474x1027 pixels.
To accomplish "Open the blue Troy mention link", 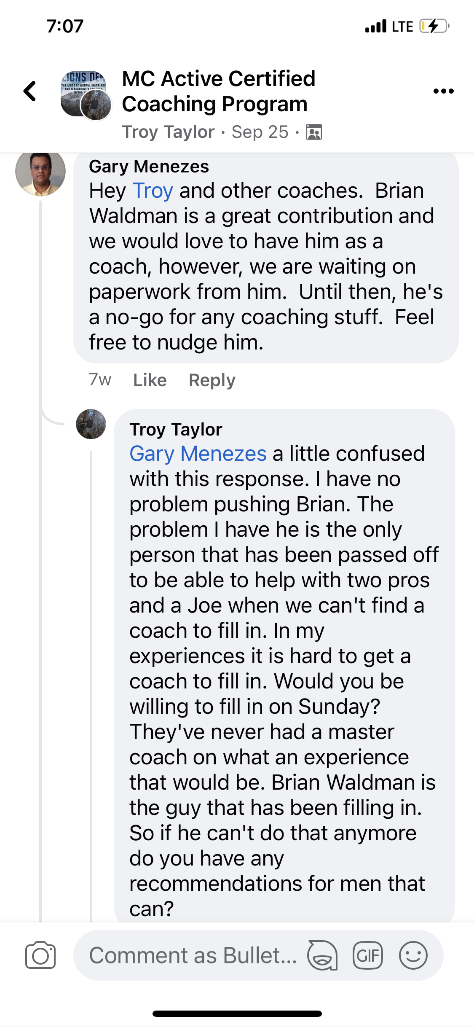I will tap(153, 191).
